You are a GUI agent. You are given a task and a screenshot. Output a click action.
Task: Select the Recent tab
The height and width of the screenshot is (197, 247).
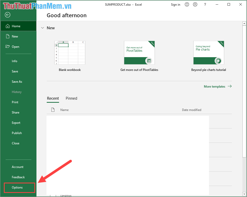point(53,98)
